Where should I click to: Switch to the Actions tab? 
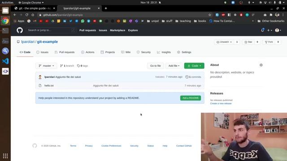[88, 52]
